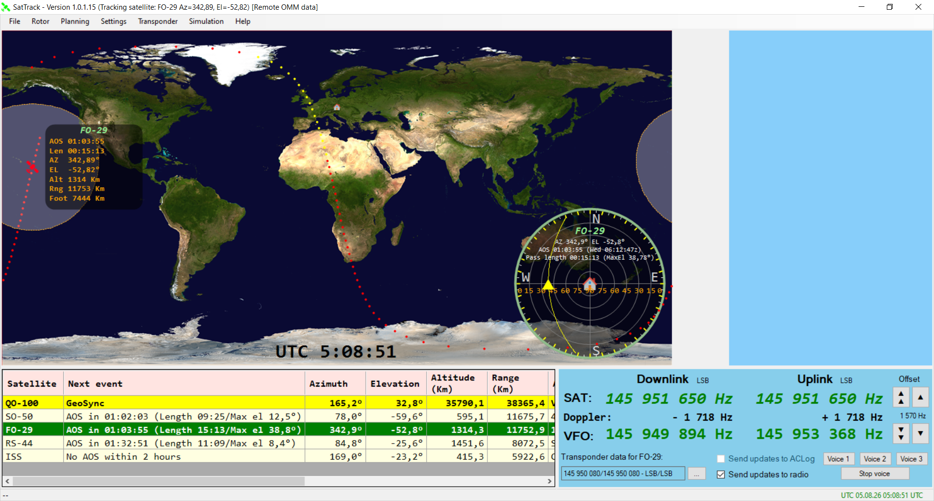Viewport: 934px width, 501px height.
Task: Click the SatTrack app icon in title bar
Action: (6, 7)
